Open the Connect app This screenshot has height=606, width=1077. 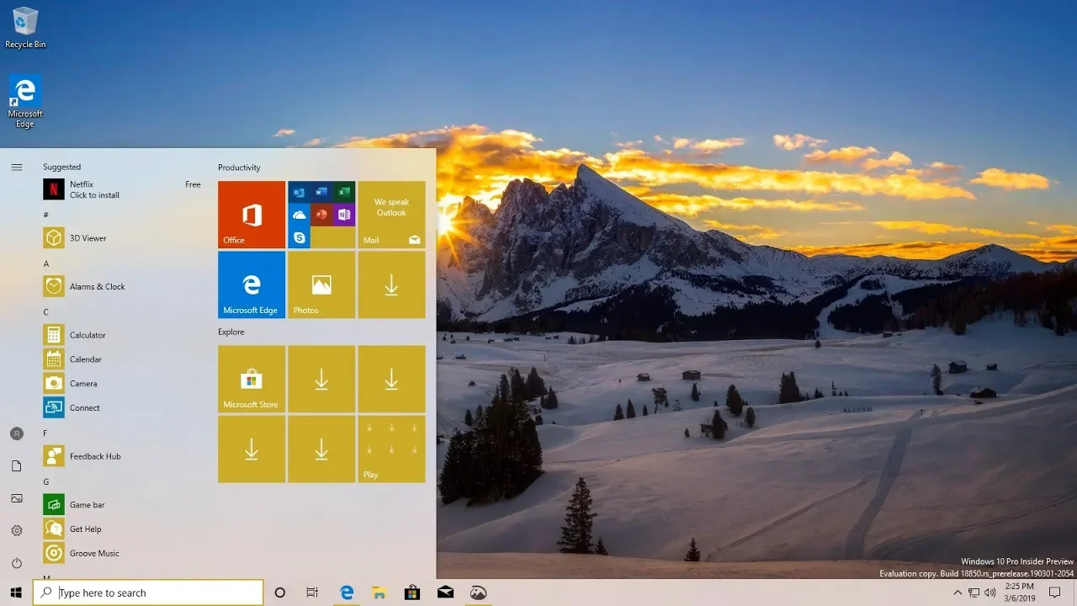(x=122, y=408)
